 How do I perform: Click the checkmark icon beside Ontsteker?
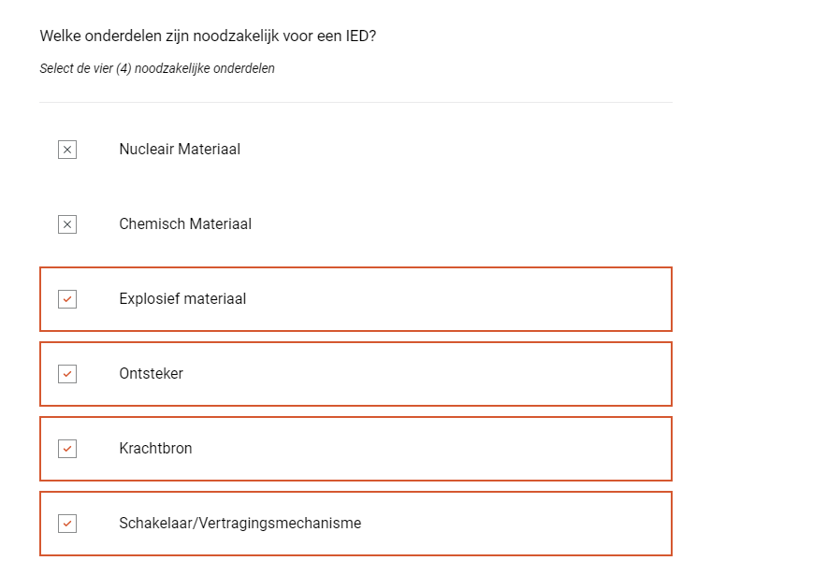pyautogui.click(x=67, y=374)
